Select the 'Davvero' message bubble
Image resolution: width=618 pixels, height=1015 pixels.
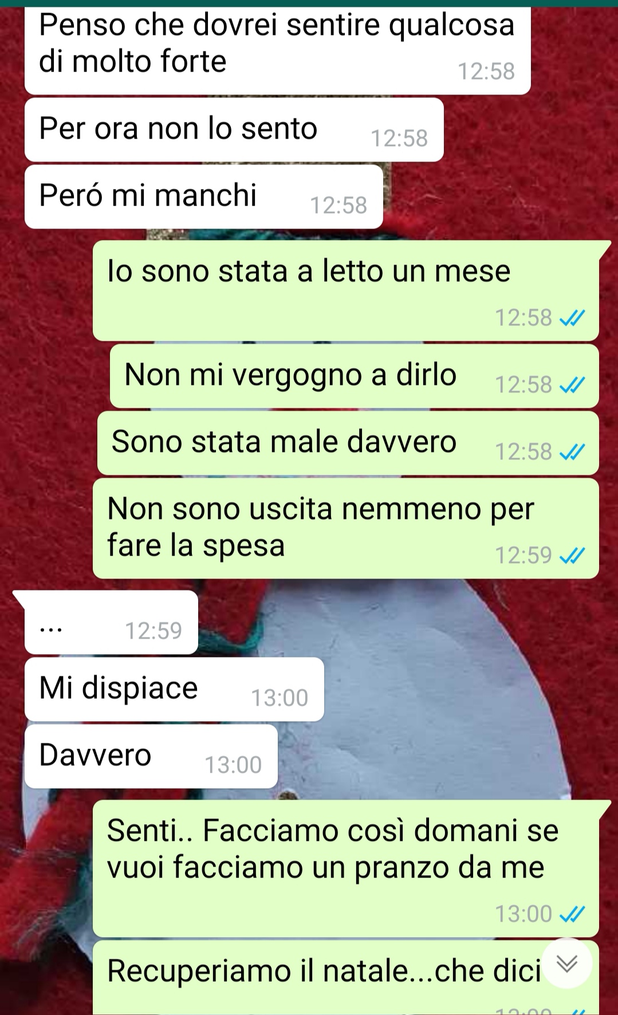point(151,756)
